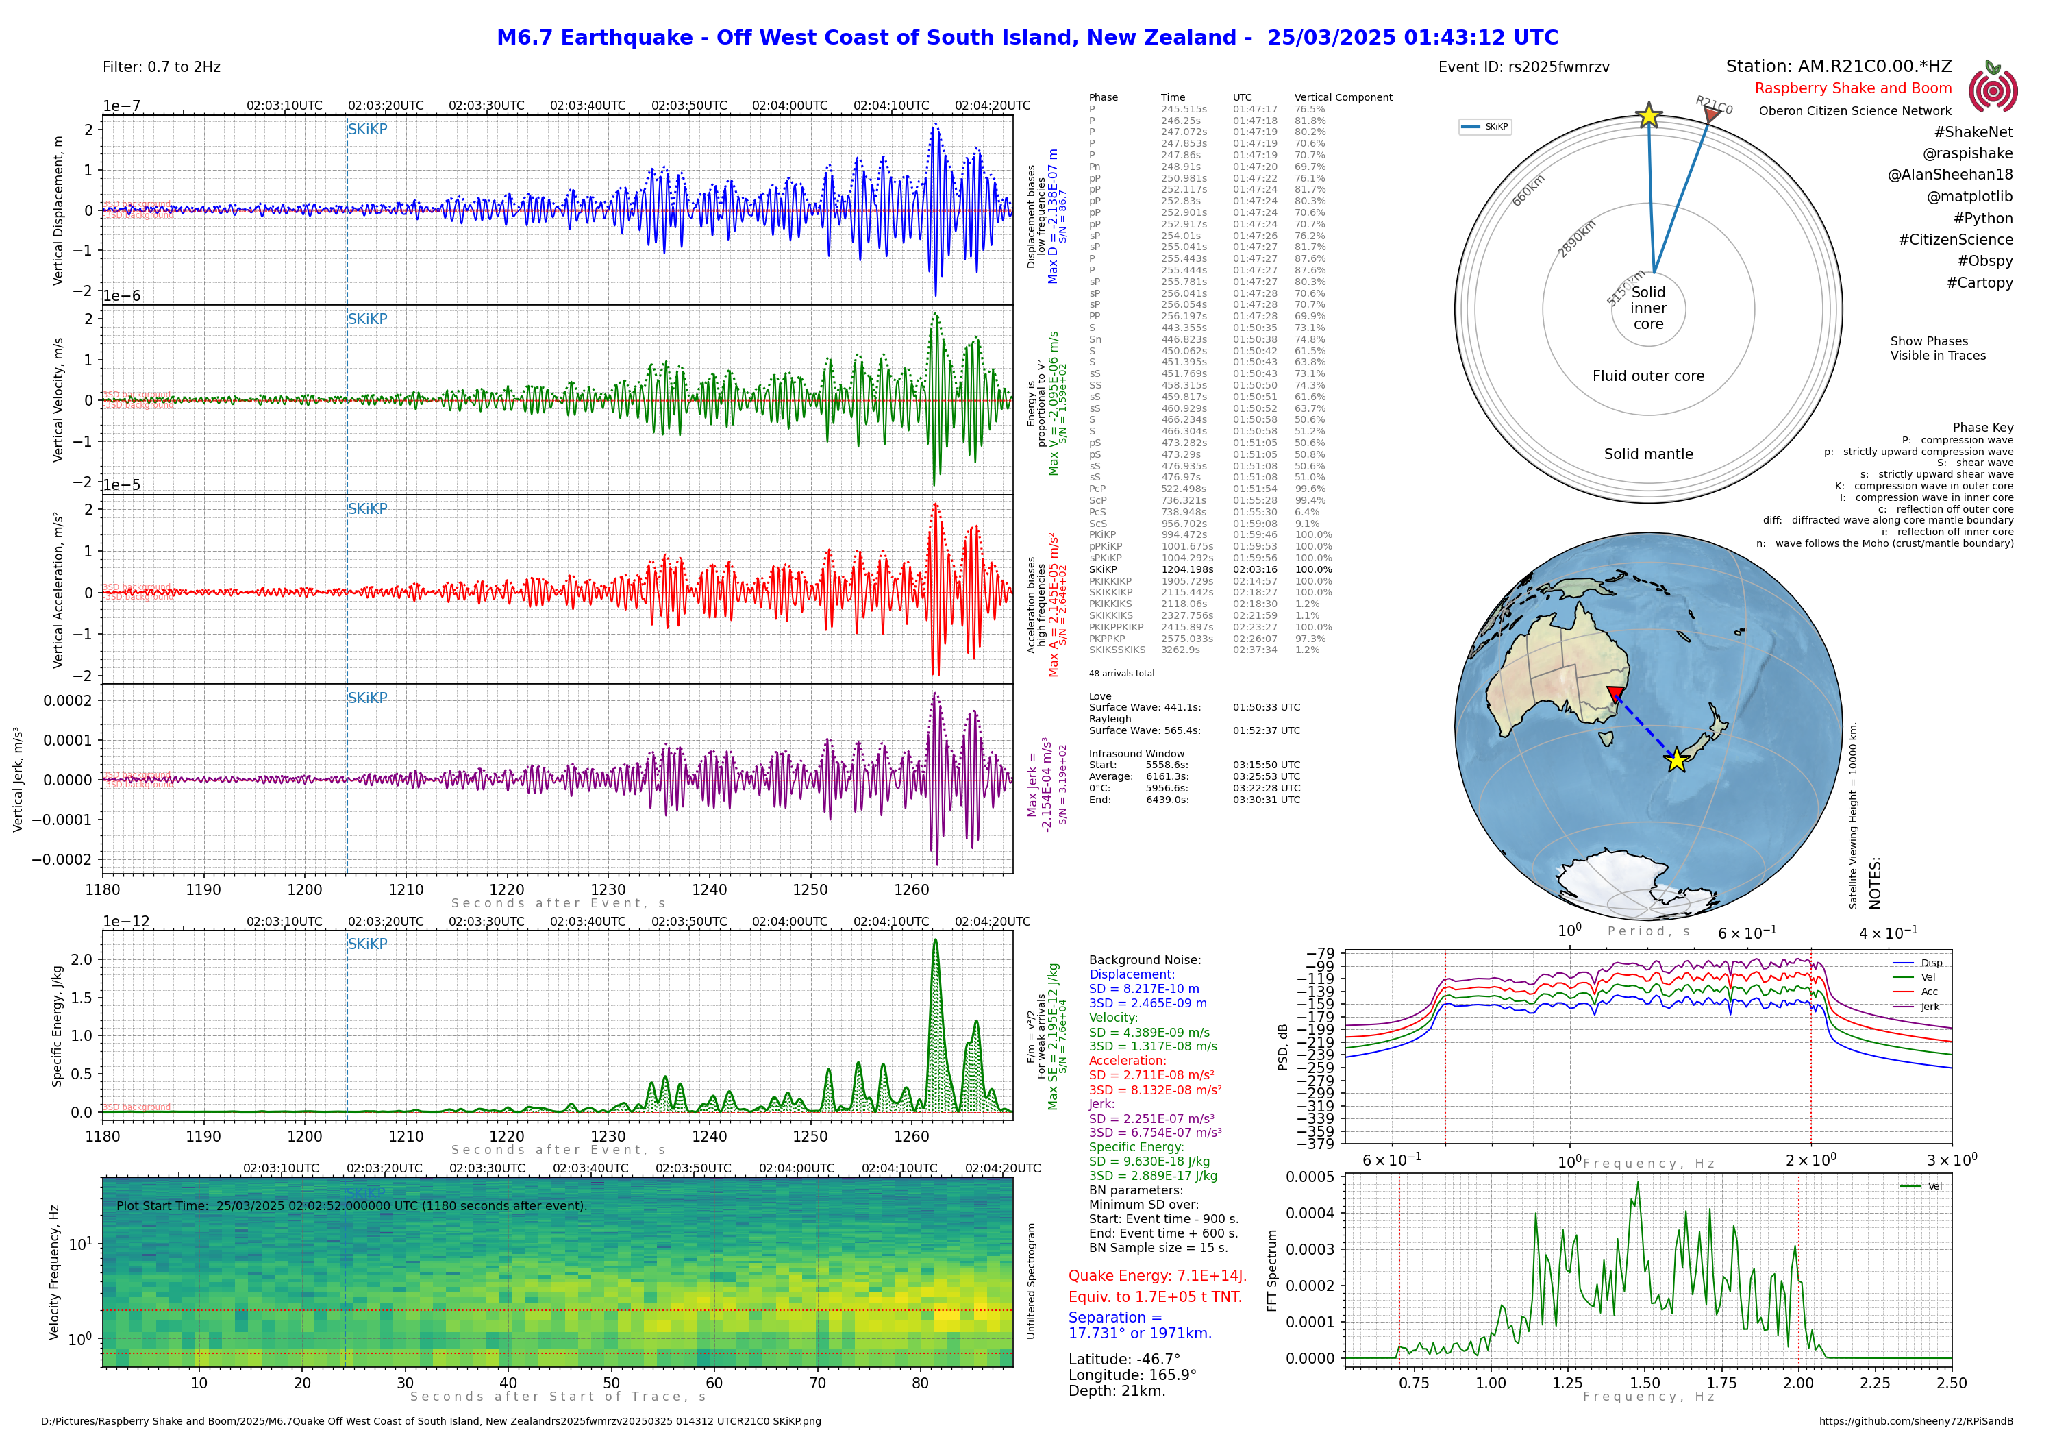Image resolution: width=2055 pixels, height=1439 pixels.
Task: Click the SKiKP arrival label in the jerk plot
Action: pyautogui.click(x=367, y=698)
